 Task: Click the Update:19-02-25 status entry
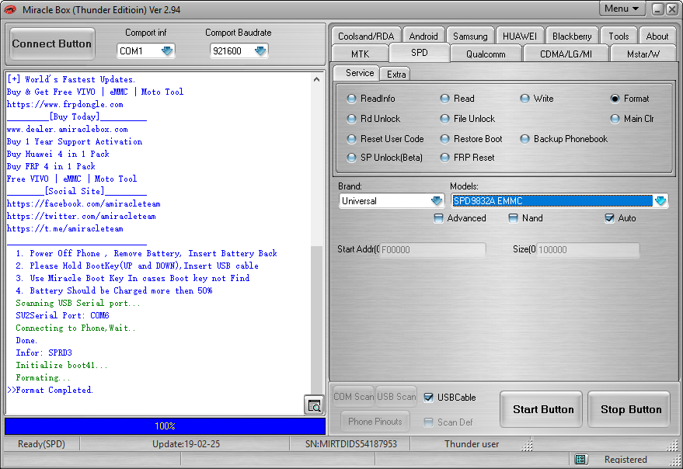coord(186,444)
